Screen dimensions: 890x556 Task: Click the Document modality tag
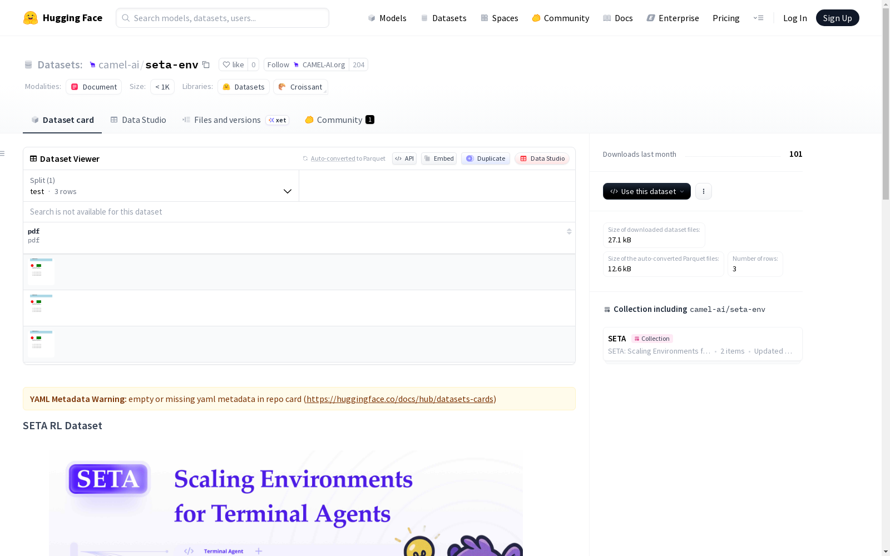pyautogui.click(x=93, y=87)
